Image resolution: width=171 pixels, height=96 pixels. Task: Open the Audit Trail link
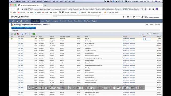(157, 25)
